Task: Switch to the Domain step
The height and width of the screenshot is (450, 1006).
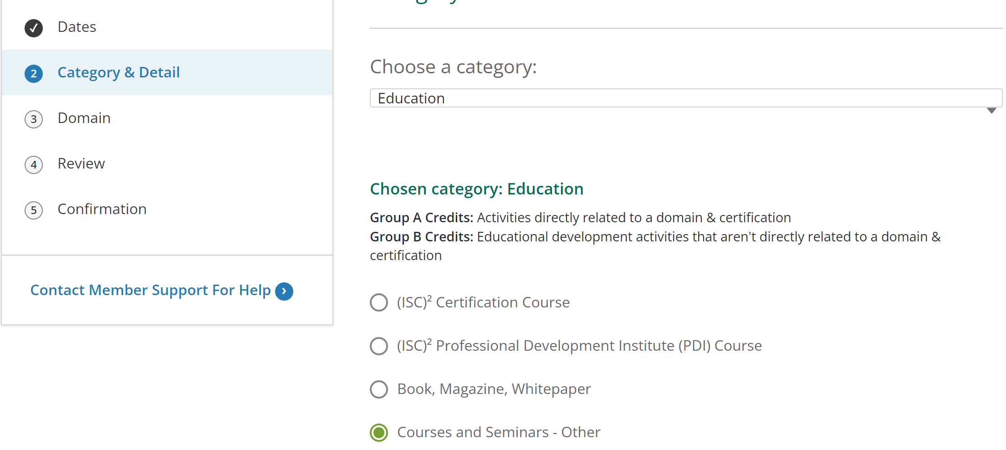Action: pyautogui.click(x=84, y=118)
